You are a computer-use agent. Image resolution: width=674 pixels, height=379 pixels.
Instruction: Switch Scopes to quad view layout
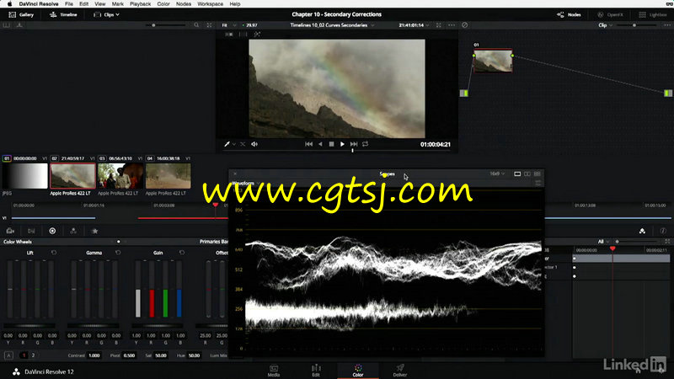pos(538,174)
